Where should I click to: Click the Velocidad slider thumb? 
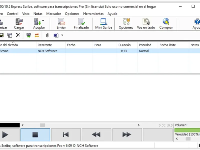[188, 139]
